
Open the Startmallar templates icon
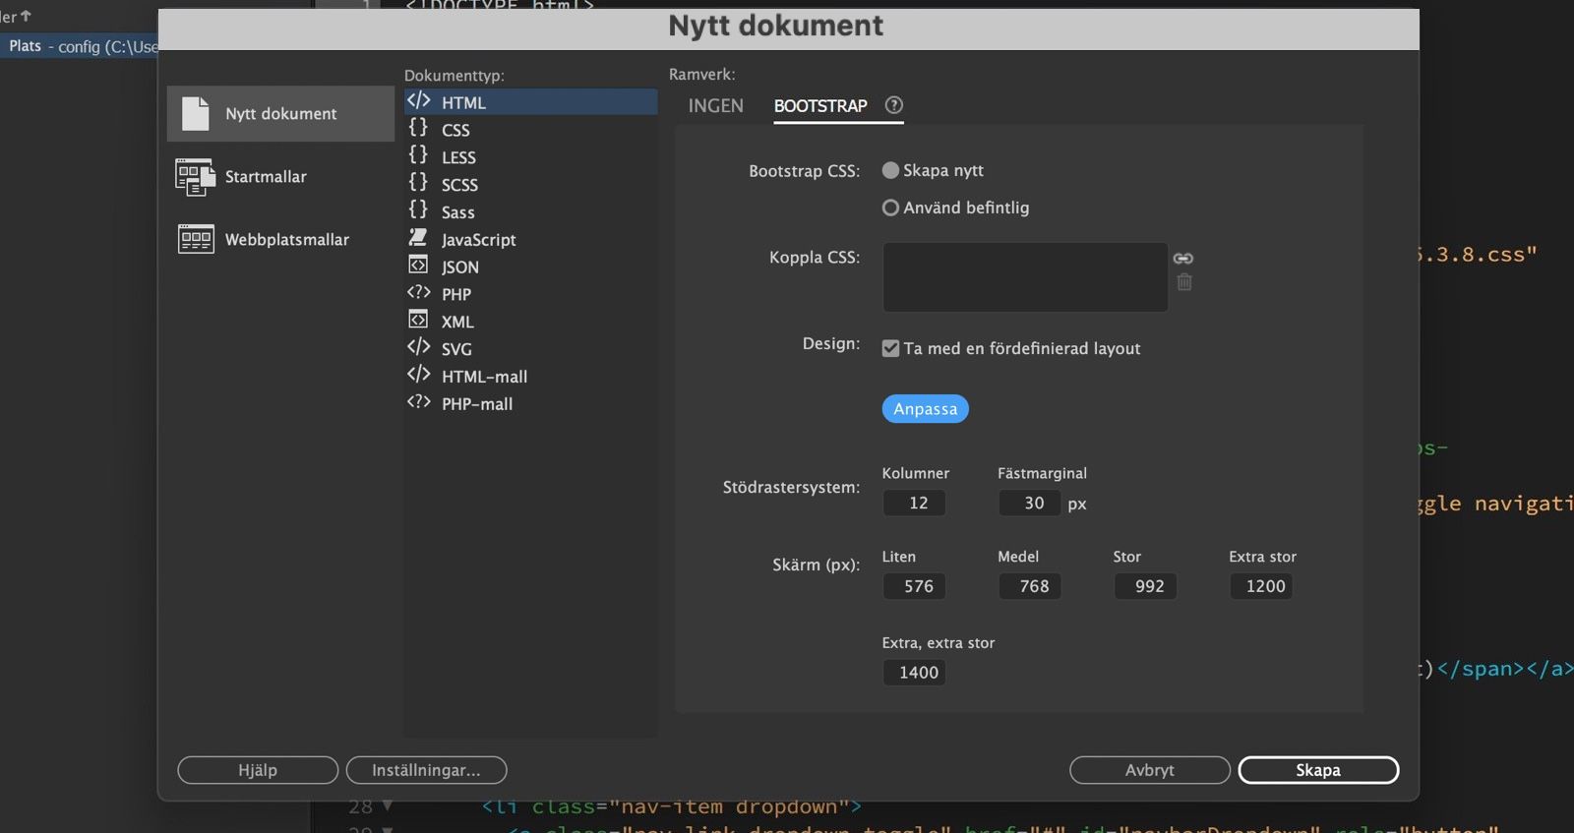coord(195,177)
